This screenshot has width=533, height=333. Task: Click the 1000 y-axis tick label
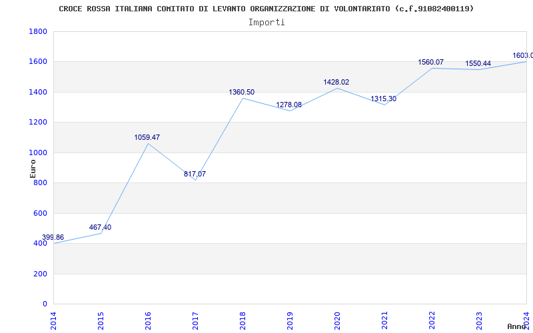38,153
